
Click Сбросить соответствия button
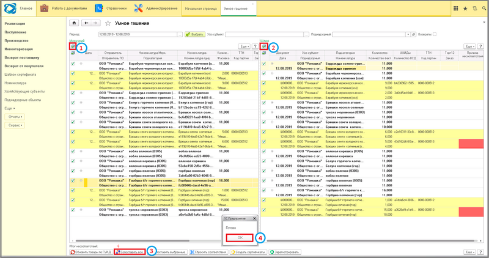(208, 252)
